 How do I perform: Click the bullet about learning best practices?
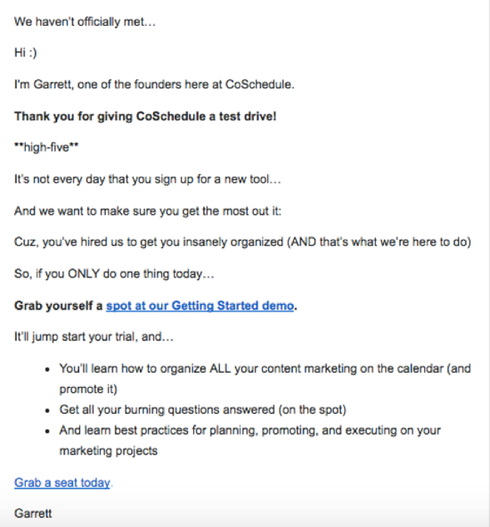point(249,431)
